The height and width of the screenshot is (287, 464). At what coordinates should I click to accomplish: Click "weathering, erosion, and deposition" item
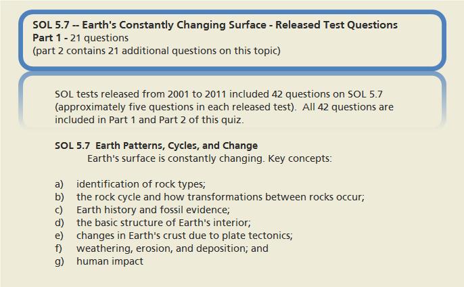(172, 248)
